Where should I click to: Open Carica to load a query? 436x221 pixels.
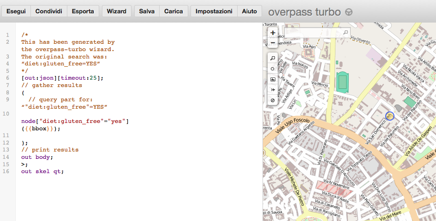pyautogui.click(x=173, y=12)
